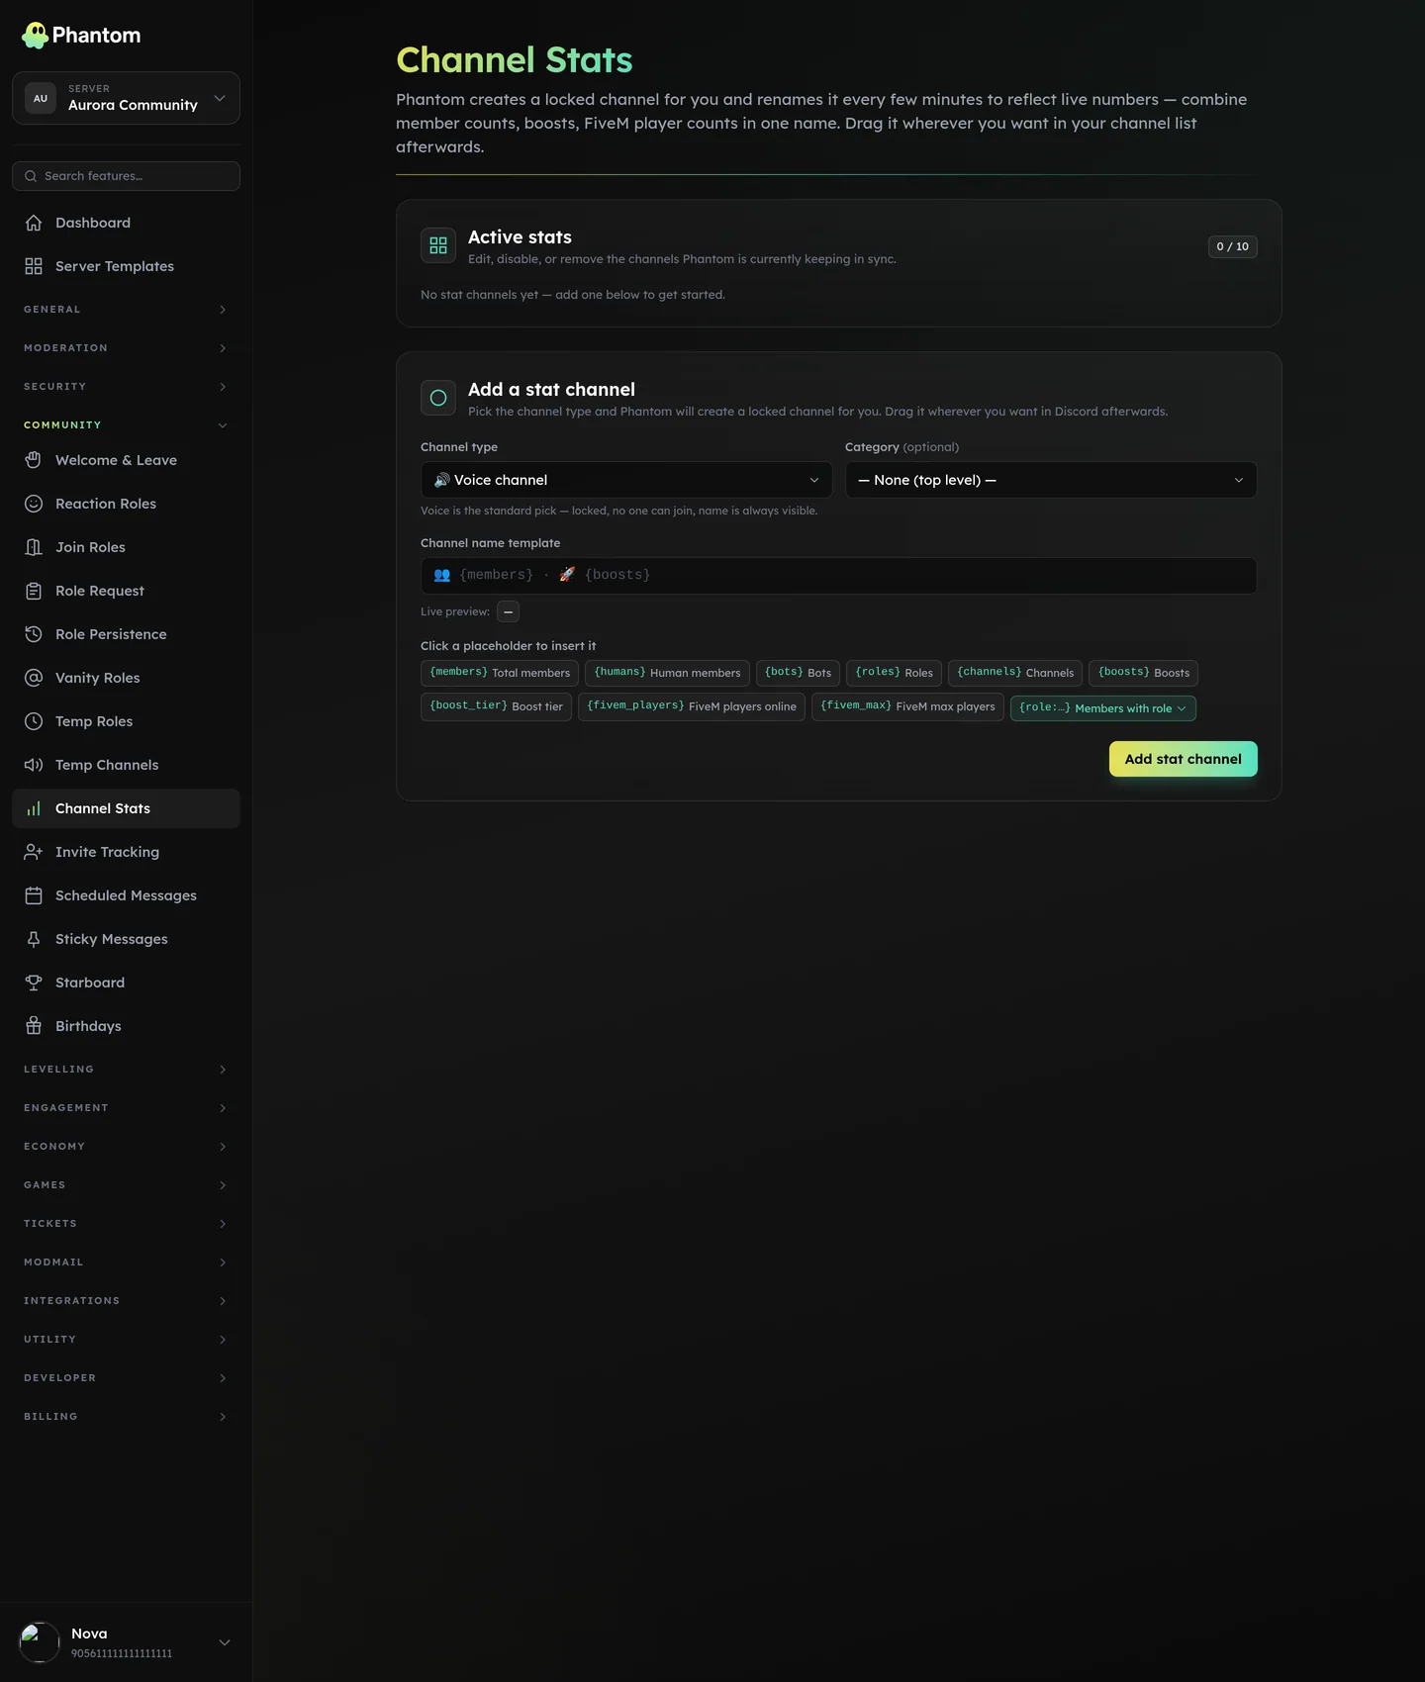Click the Active stats grid icon
This screenshot has height=1682, width=1425.
click(438, 245)
